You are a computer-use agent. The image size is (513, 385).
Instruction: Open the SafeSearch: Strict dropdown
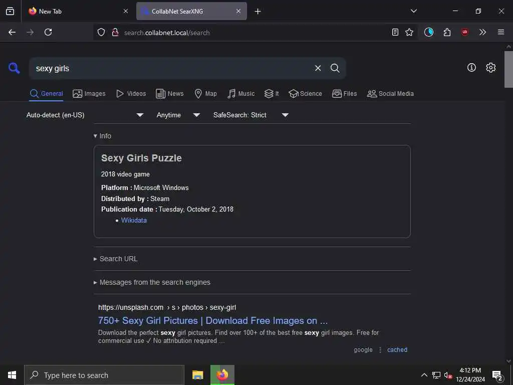[251, 115]
